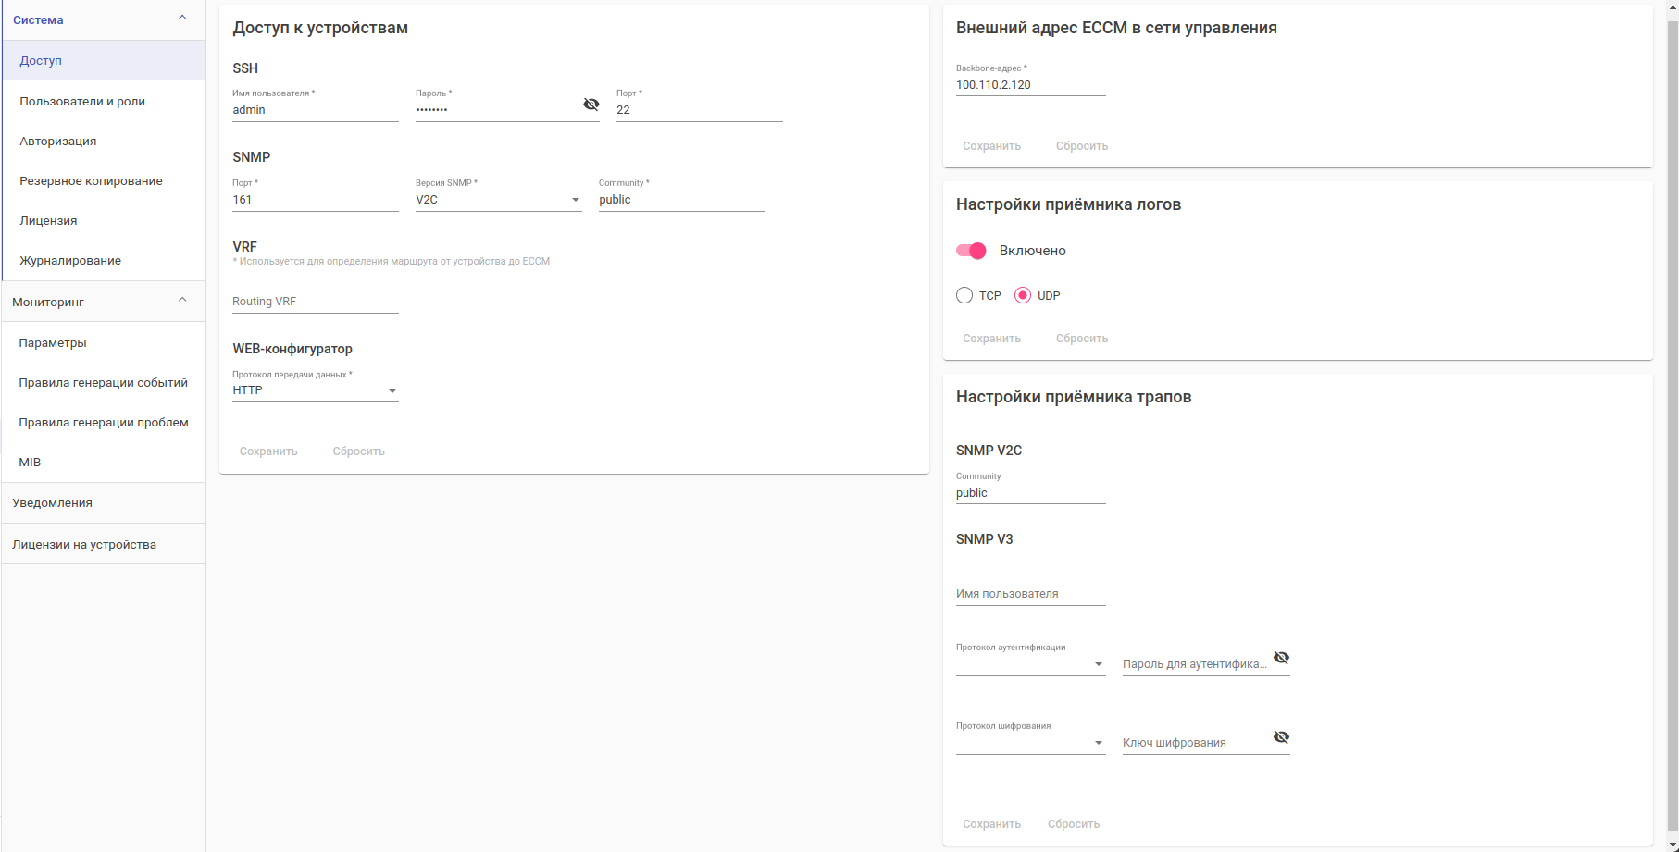Go to Пользователи и роли
Viewport: 1679px width, 852px height.
(x=82, y=101)
